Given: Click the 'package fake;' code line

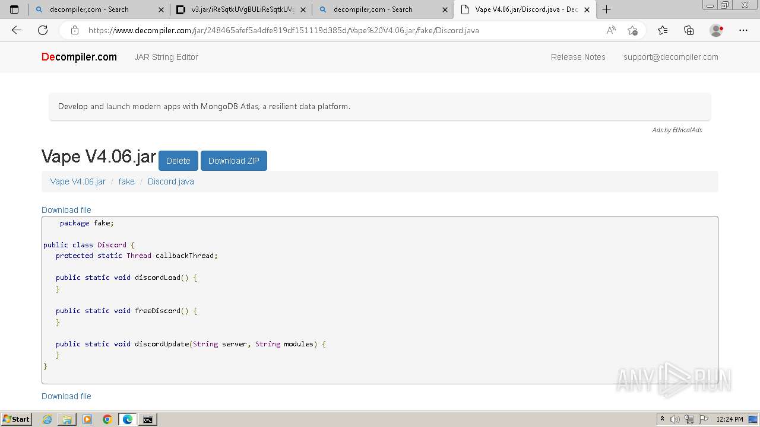Looking at the screenshot, I should coord(87,223).
